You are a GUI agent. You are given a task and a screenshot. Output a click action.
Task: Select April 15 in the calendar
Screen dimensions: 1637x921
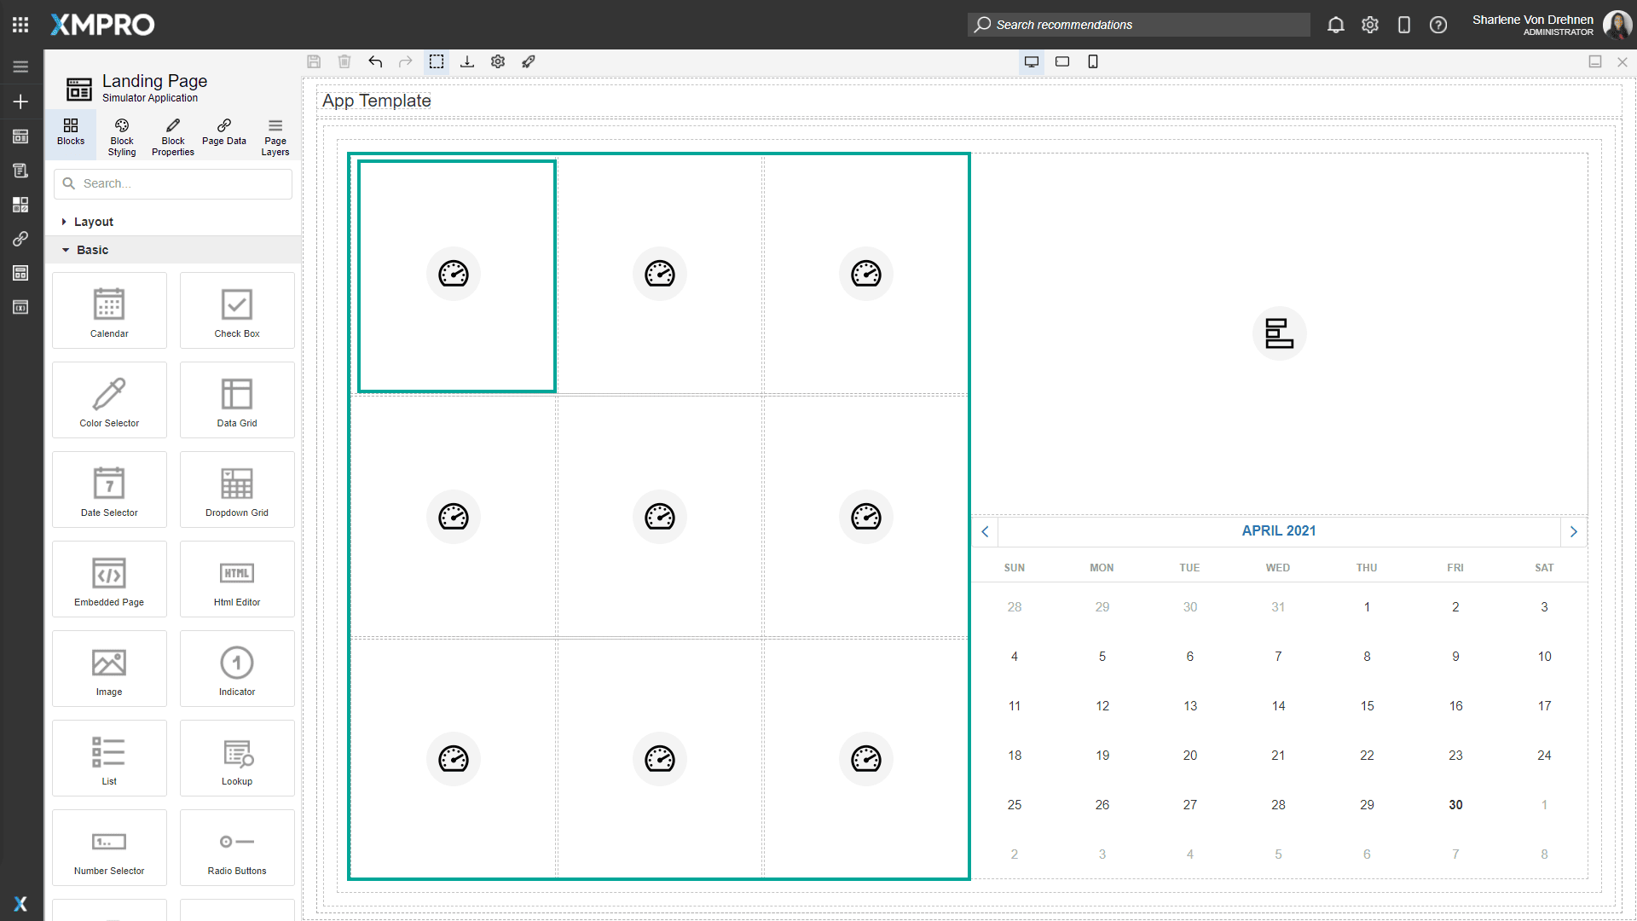coord(1367,706)
